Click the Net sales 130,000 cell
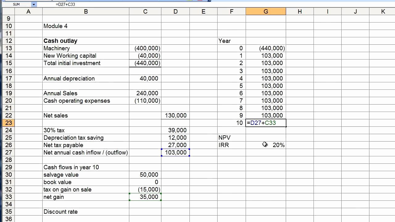The image size is (395, 222). coord(176,115)
